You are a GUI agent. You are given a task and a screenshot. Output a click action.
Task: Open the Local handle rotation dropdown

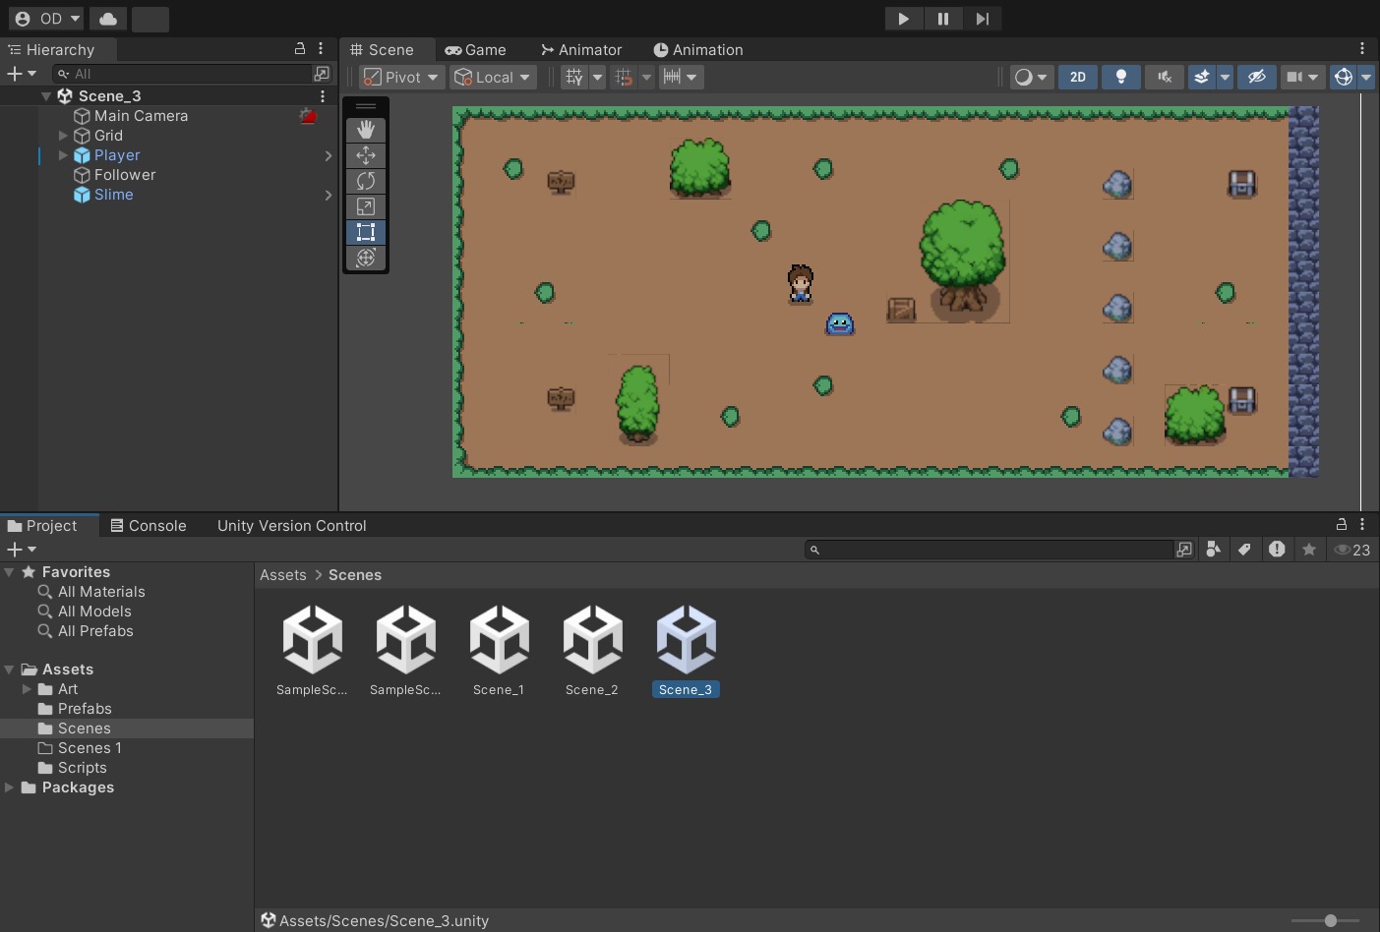(493, 77)
